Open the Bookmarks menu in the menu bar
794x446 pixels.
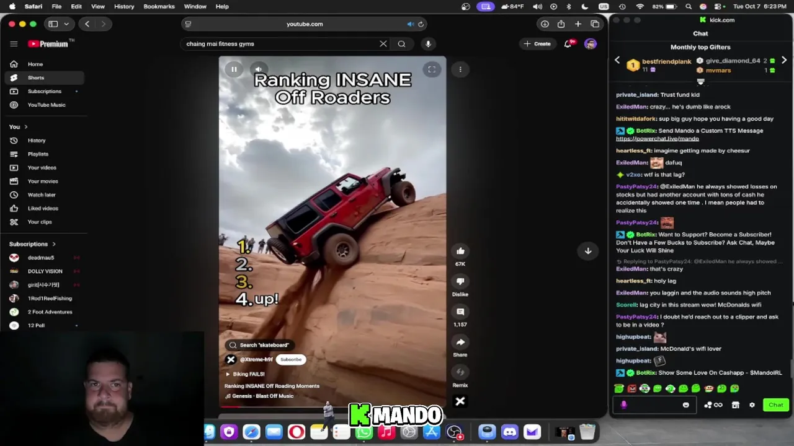tap(159, 6)
